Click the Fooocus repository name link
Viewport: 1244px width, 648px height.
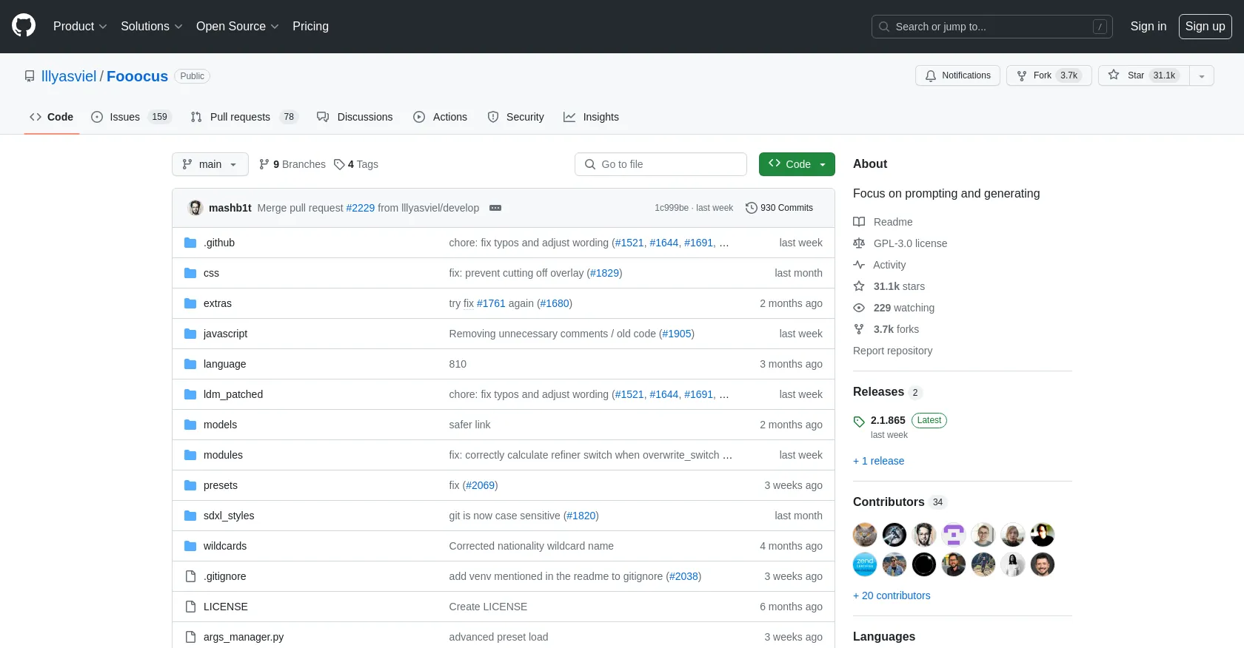(x=138, y=76)
